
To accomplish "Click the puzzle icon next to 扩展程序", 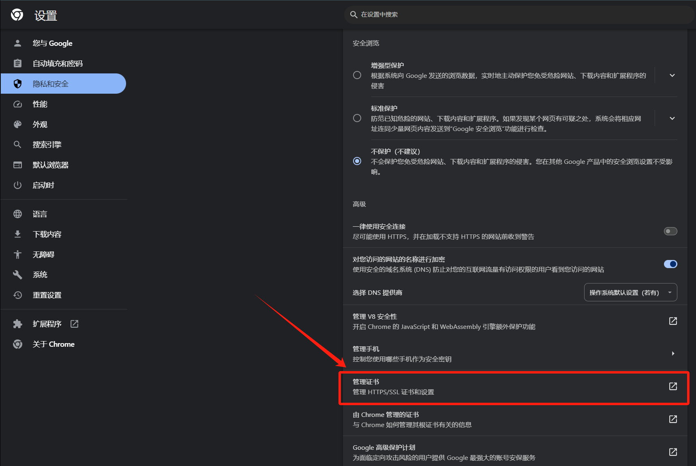I will [x=17, y=324].
